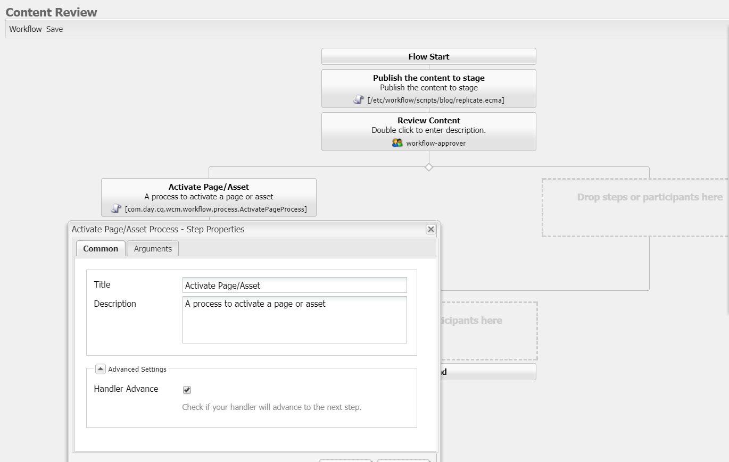Select the Common tab
Viewport: 729px width, 462px height.
[x=101, y=248]
